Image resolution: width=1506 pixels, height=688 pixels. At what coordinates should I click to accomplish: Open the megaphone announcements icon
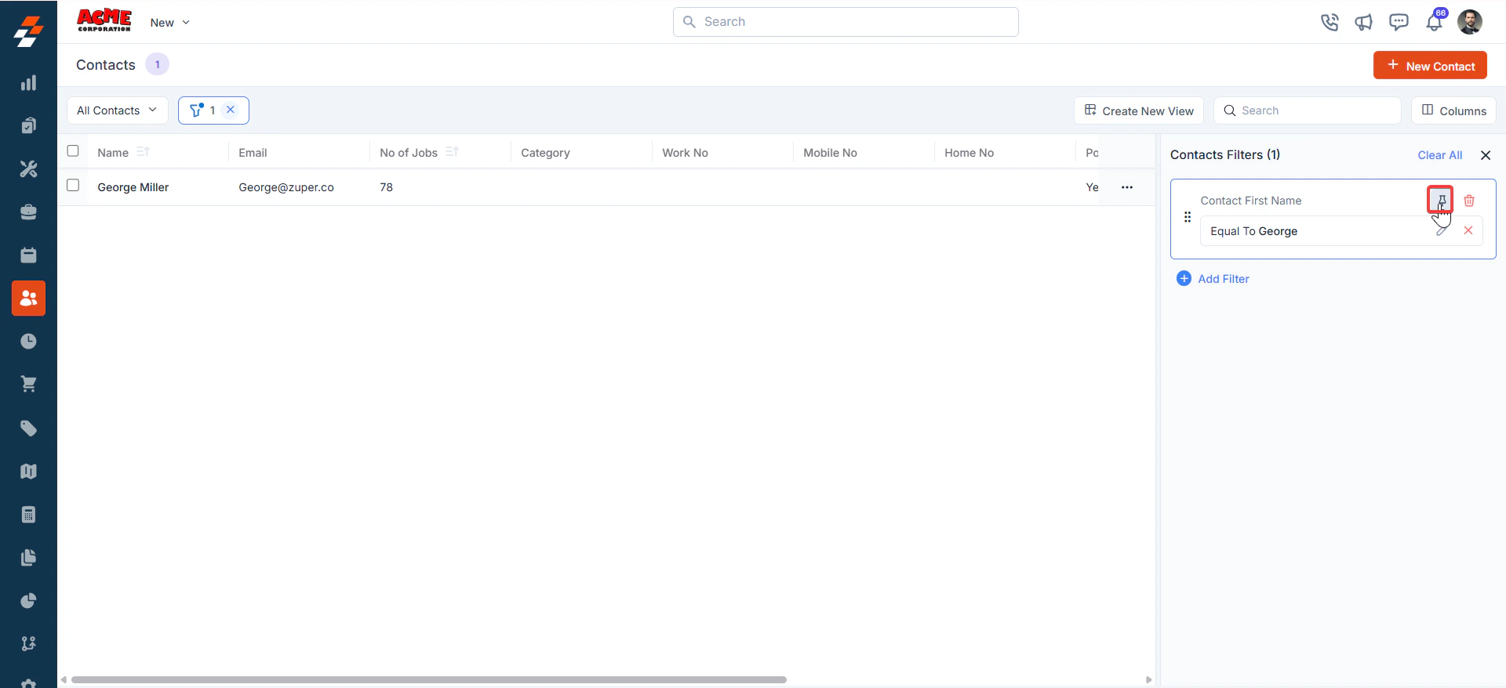[1363, 22]
